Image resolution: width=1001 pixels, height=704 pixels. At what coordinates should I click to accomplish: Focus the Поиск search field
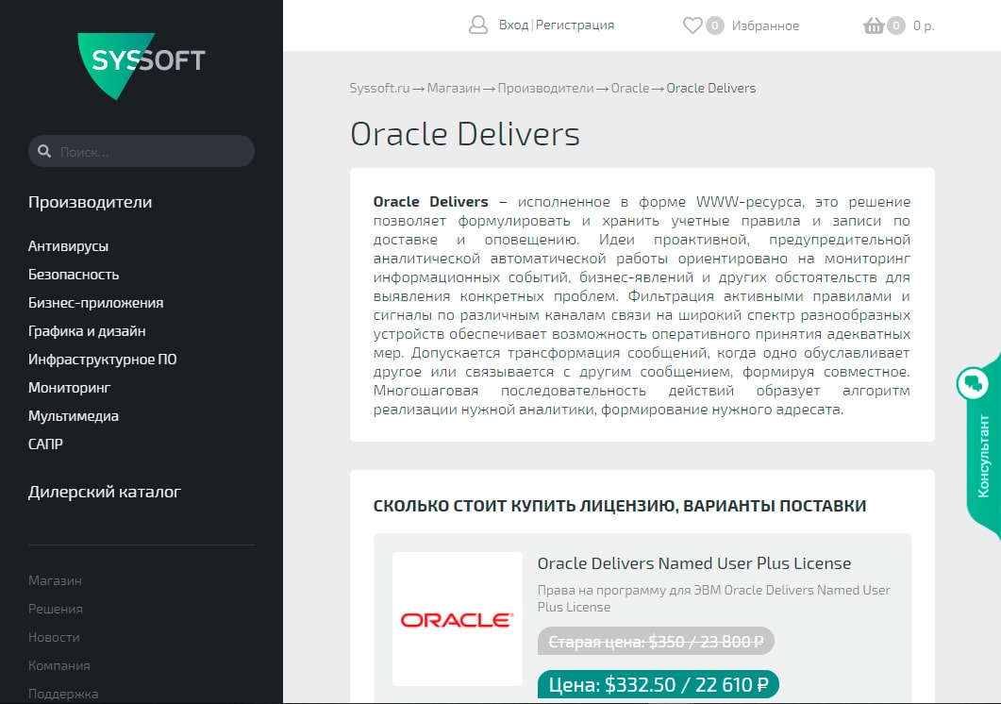(x=142, y=151)
